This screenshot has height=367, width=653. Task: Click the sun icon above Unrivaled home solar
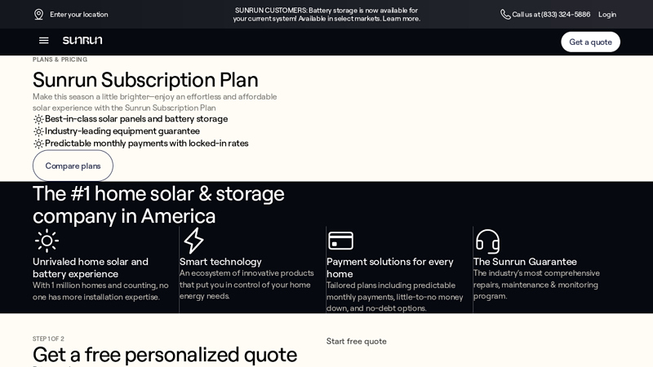click(x=47, y=241)
